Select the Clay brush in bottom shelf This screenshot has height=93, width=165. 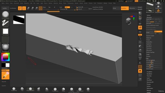coord(22,89)
